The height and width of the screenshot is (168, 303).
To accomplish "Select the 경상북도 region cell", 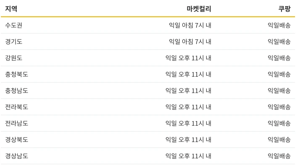I will 17,140.
